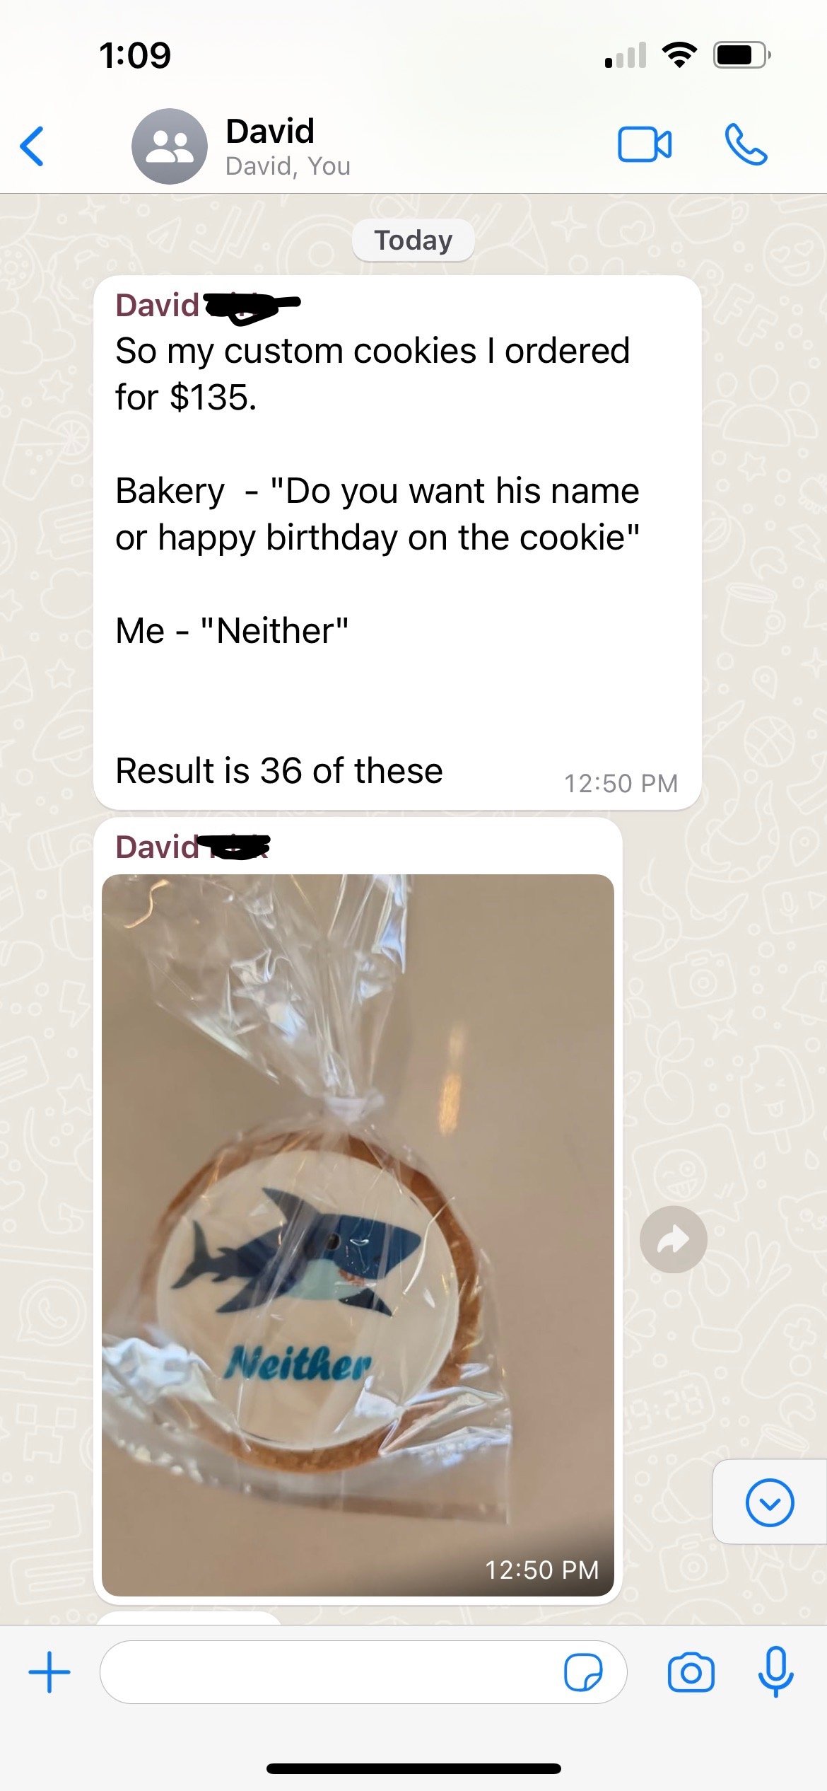Tap the home indicator bar
The height and width of the screenshot is (1791, 827).
[x=413, y=1768]
